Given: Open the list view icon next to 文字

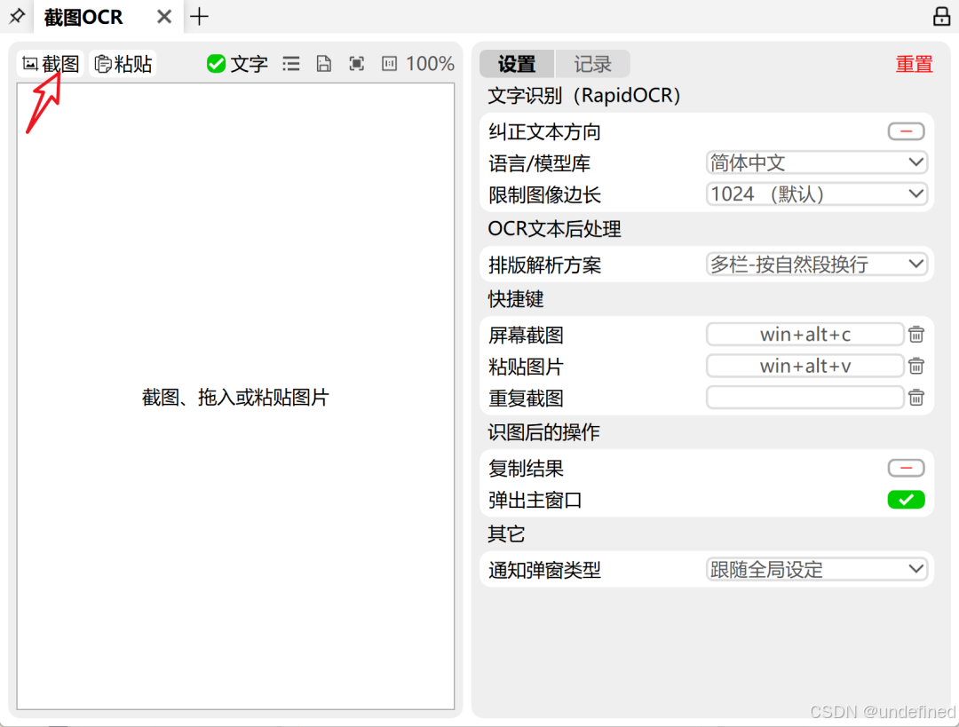Looking at the screenshot, I should click(x=290, y=63).
